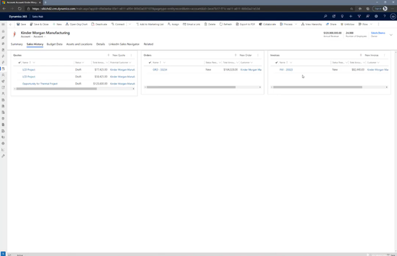
Task: Click the Refresh command
Action: [x=226, y=24]
